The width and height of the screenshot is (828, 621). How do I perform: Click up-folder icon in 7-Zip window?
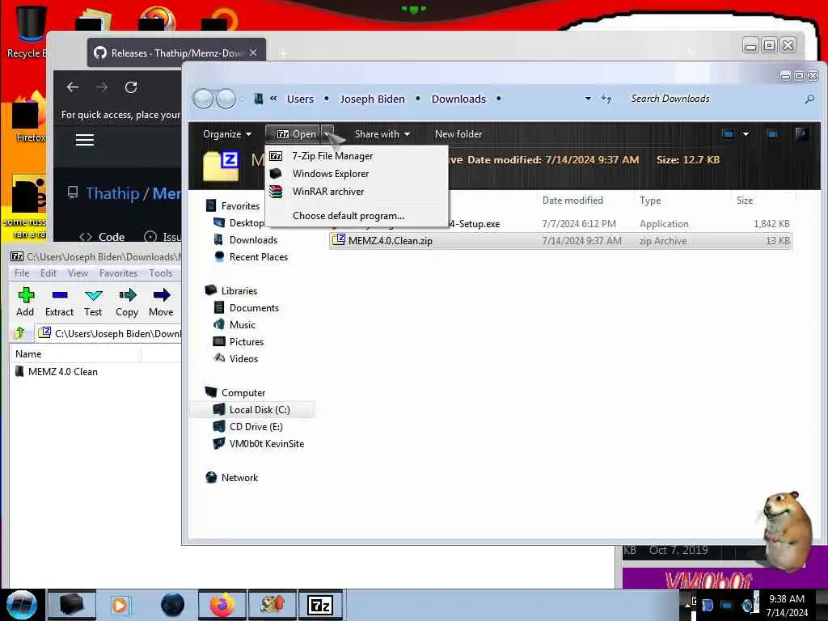pos(19,333)
